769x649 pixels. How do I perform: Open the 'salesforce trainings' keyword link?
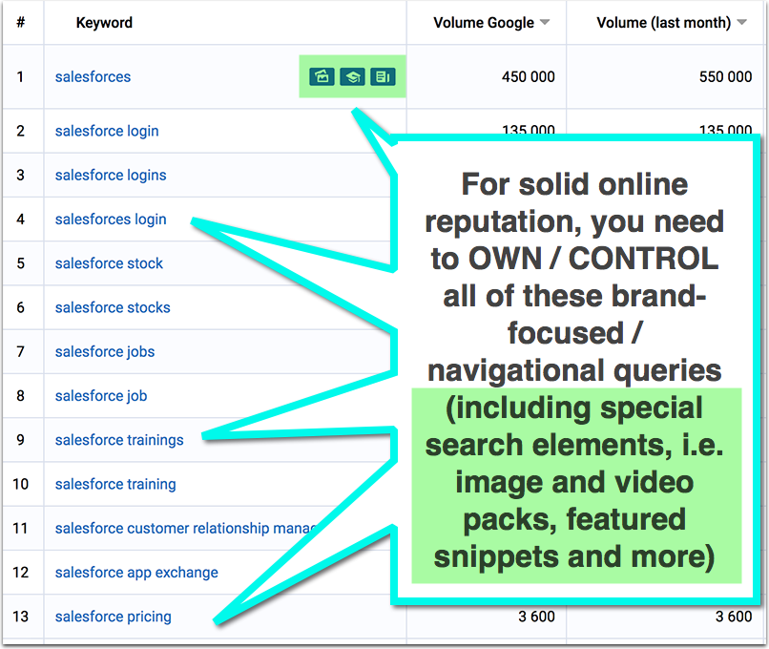(x=119, y=440)
